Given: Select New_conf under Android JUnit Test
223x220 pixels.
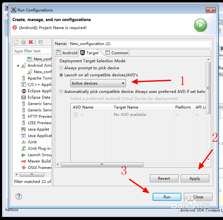Looking at the screenshot, I should [39, 72].
